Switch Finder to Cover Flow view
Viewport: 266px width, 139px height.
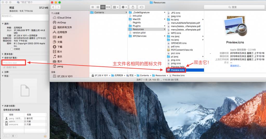tap(108, 7)
